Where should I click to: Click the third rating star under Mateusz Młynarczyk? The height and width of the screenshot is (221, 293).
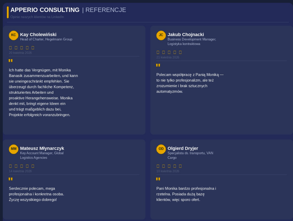(x=22, y=166)
